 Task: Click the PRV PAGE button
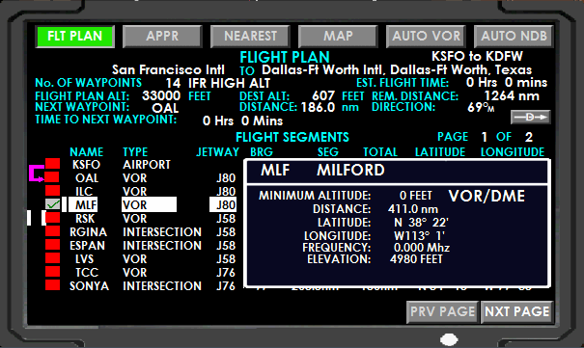click(442, 311)
